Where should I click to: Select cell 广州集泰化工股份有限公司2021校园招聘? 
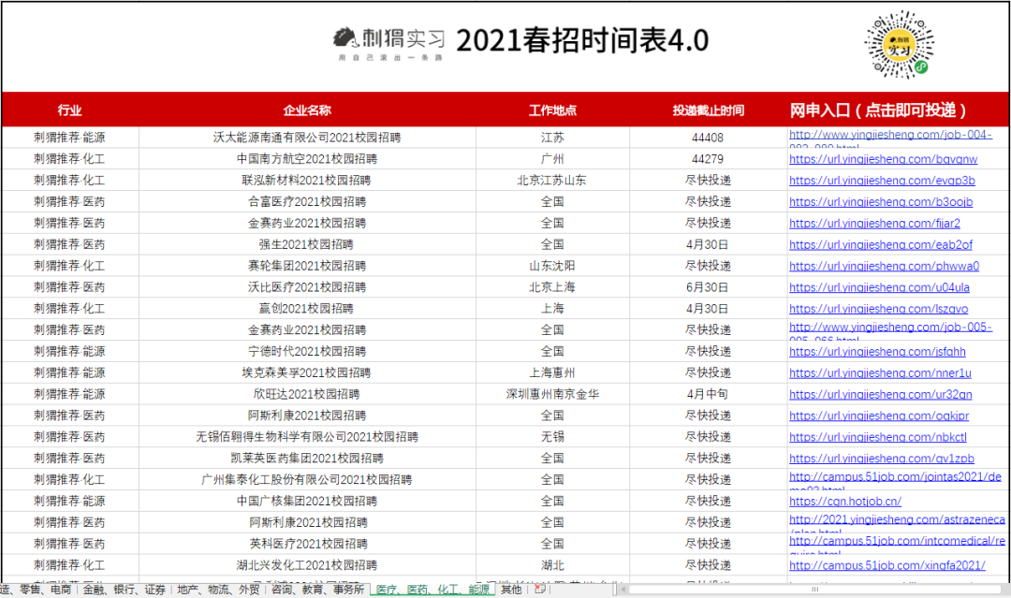click(x=307, y=479)
